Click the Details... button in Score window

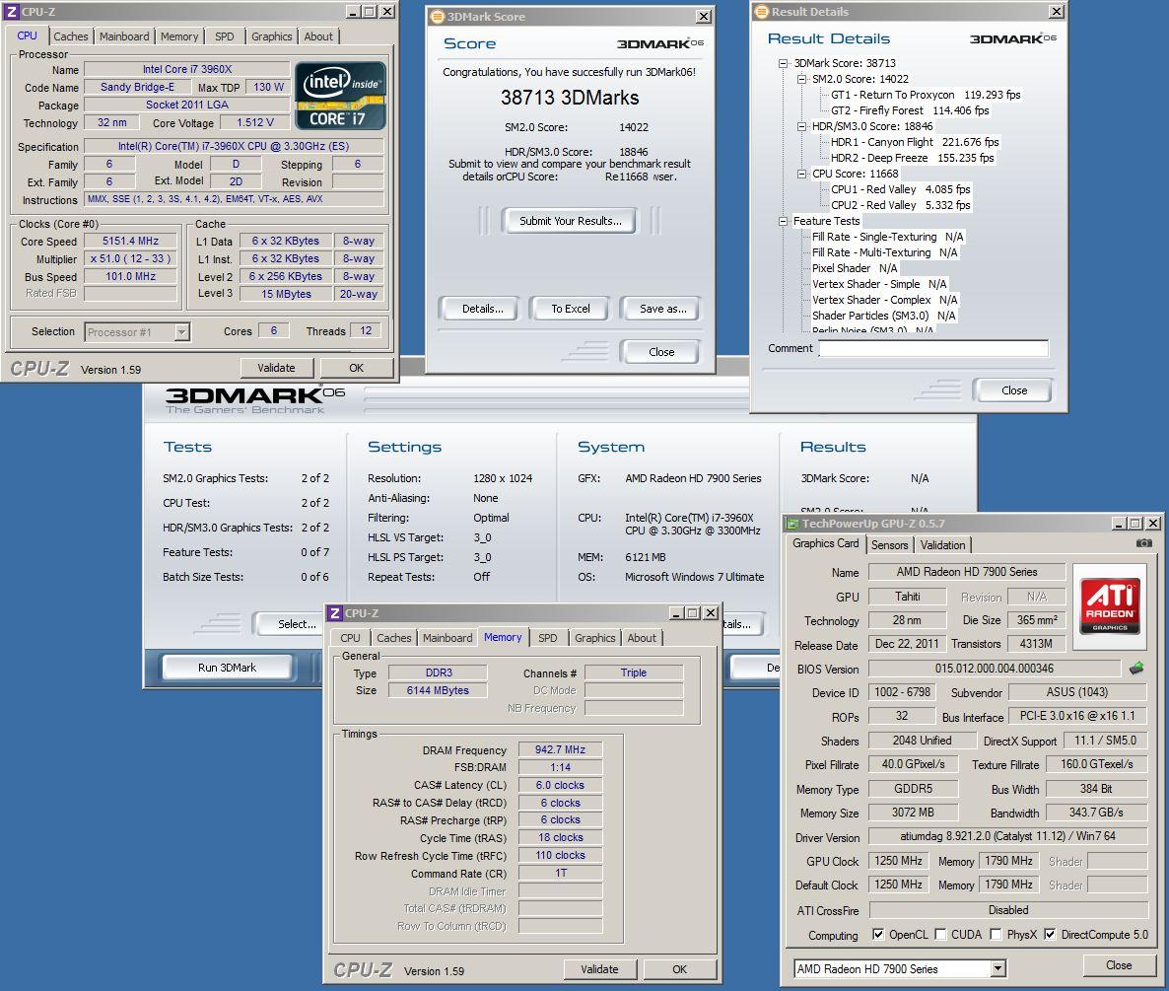(x=482, y=309)
